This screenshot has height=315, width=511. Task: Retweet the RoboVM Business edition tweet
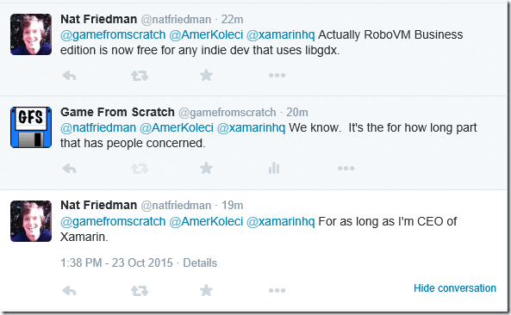click(140, 76)
